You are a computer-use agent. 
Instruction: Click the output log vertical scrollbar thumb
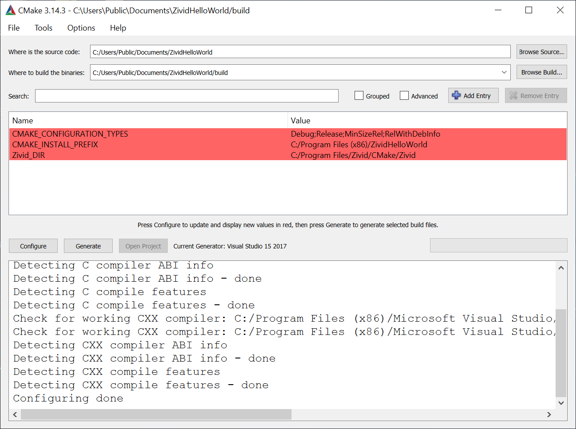point(561,353)
